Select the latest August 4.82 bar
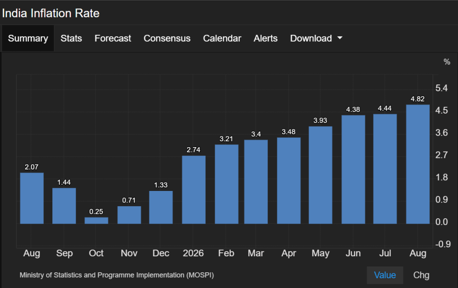 [418, 165]
